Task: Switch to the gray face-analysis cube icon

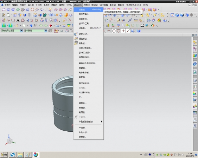Action: coord(191,15)
